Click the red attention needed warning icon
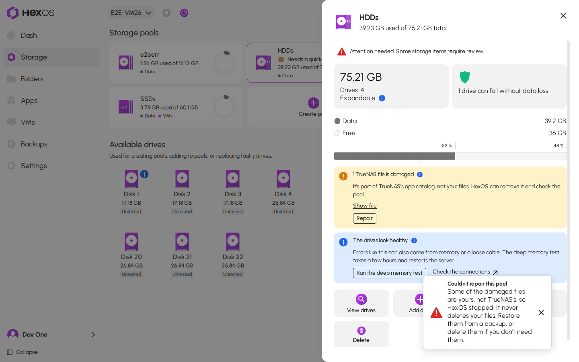Screen dimensions: 579x362 tap(342, 51)
